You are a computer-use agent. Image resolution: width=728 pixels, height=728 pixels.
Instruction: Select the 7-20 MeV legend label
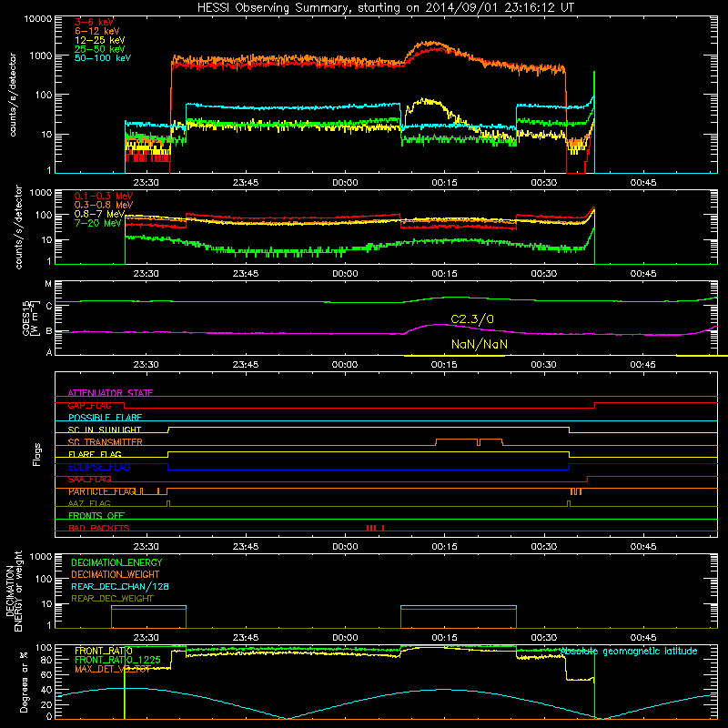(97, 223)
